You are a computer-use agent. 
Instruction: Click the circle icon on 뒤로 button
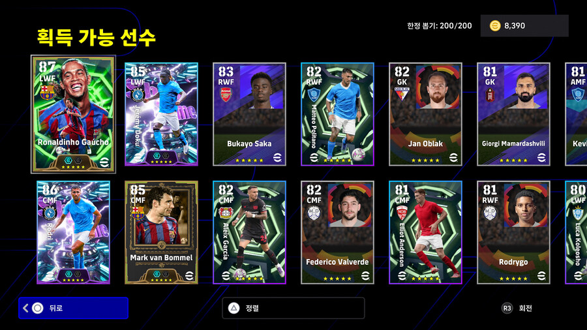pyautogui.click(x=37, y=308)
